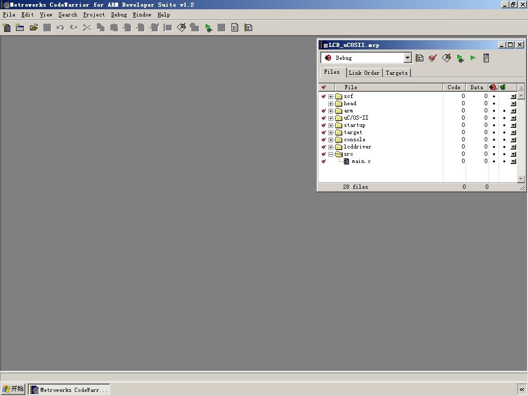Open popup menu for console row
528x396 pixels.
513,140
